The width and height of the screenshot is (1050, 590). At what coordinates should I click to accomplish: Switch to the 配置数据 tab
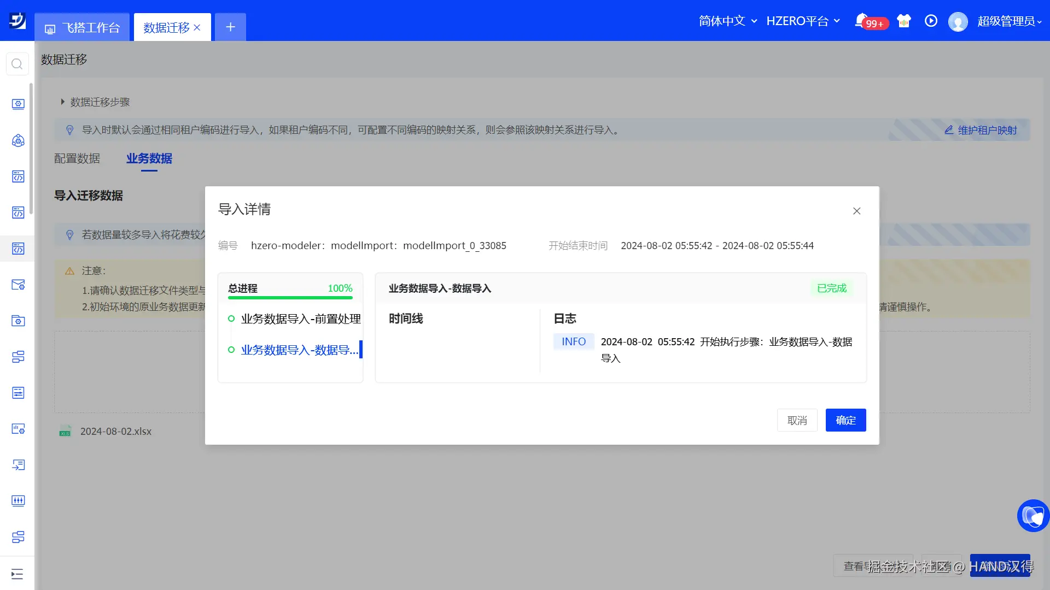[77, 158]
